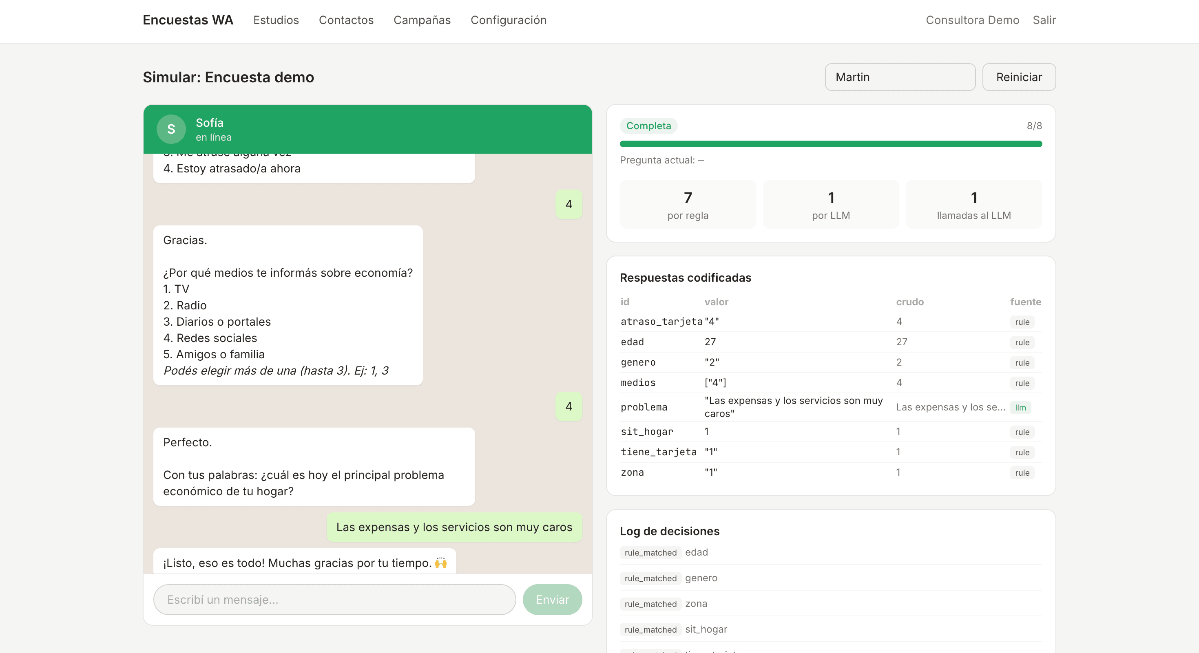
Task: Click the Consultora Demo account label
Action: [x=972, y=20]
